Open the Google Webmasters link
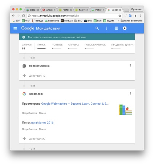 pyautogui.click(x=75, y=104)
